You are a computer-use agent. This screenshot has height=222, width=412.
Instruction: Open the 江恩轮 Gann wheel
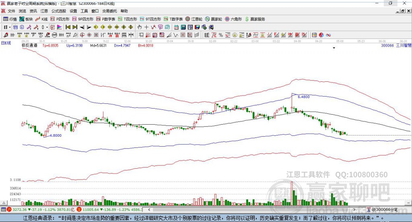click(x=194, y=19)
